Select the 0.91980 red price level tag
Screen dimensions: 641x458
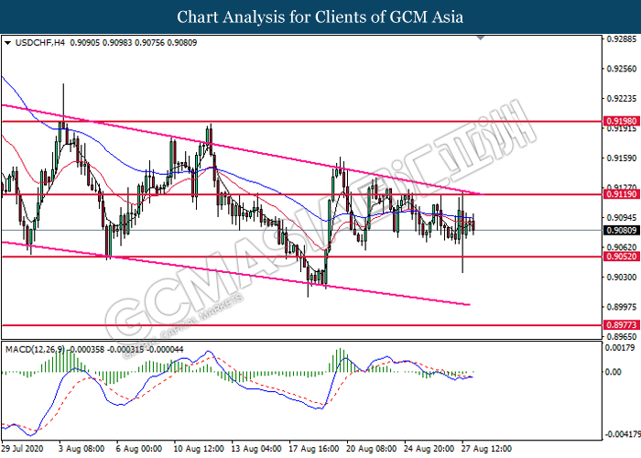tap(622, 121)
